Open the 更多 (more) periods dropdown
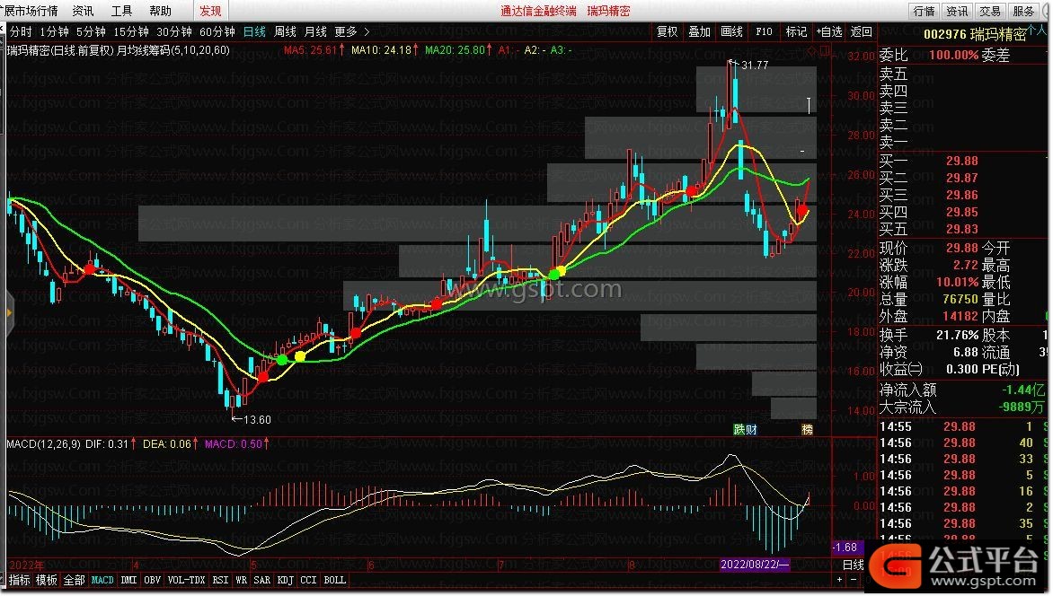 pyautogui.click(x=345, y=31)
